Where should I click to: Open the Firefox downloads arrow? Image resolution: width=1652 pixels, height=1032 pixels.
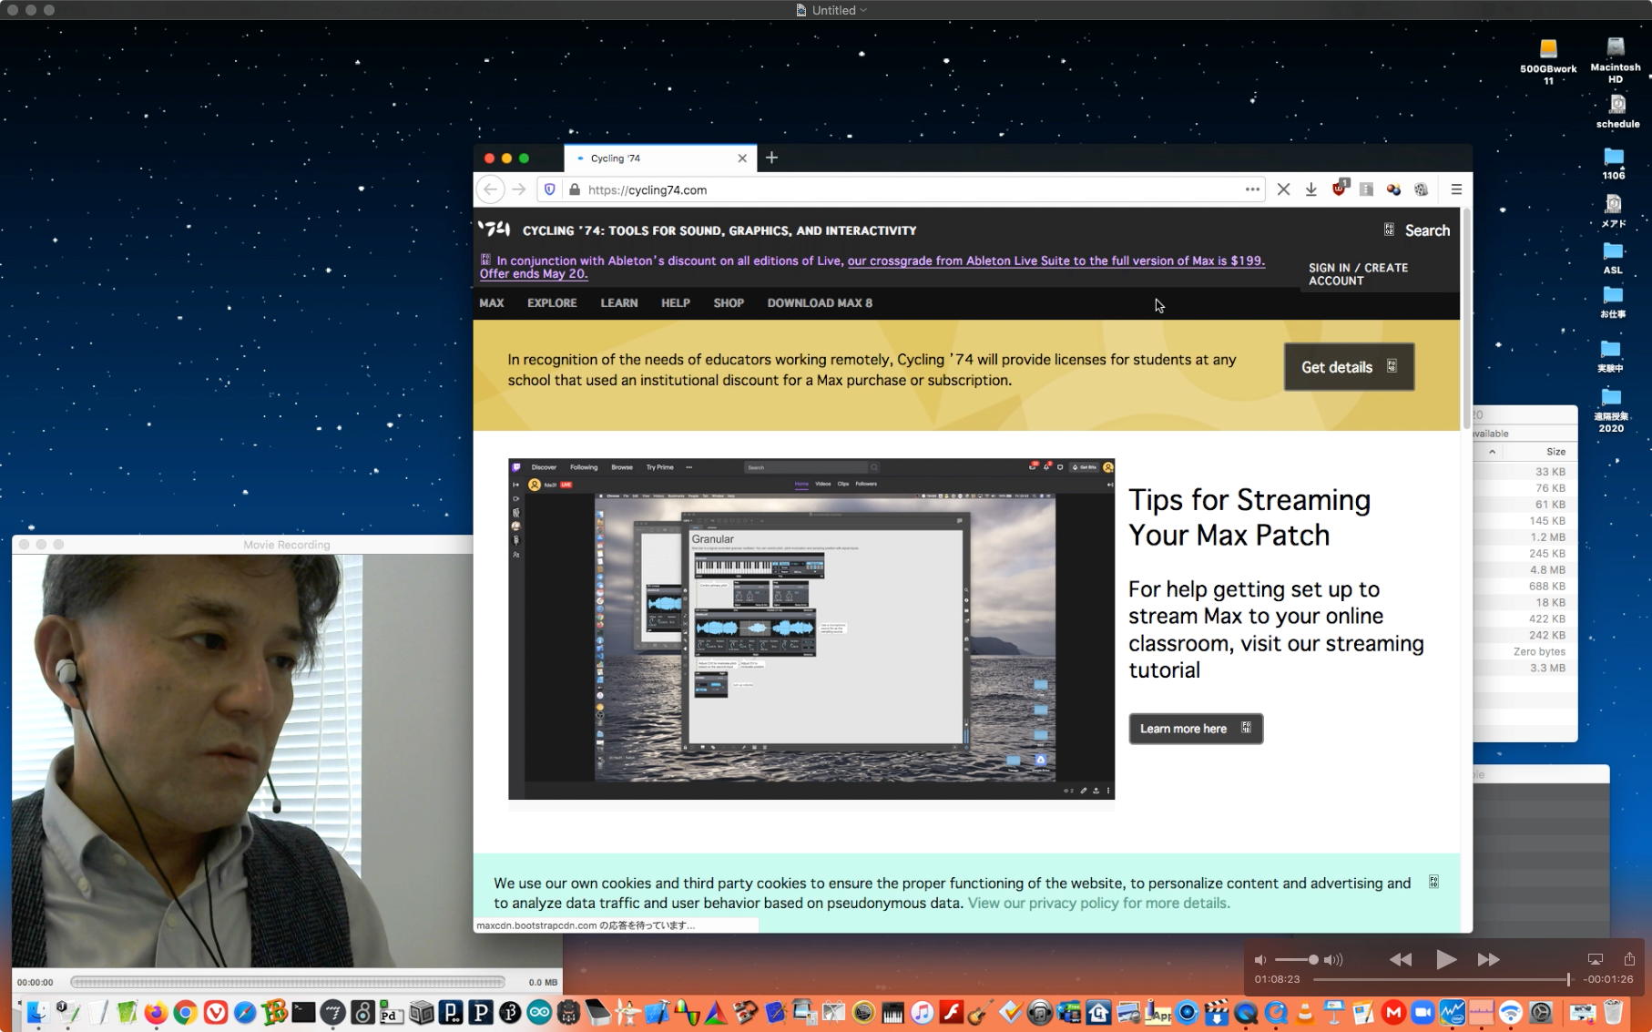[x=1311, y=189]
